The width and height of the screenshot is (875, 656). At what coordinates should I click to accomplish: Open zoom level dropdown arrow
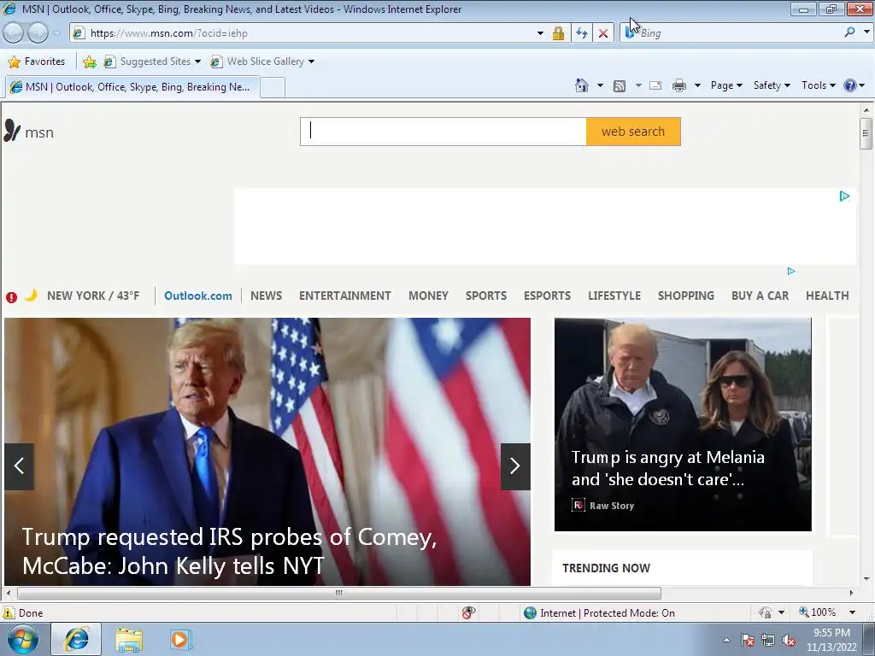[x=852, y=612]
